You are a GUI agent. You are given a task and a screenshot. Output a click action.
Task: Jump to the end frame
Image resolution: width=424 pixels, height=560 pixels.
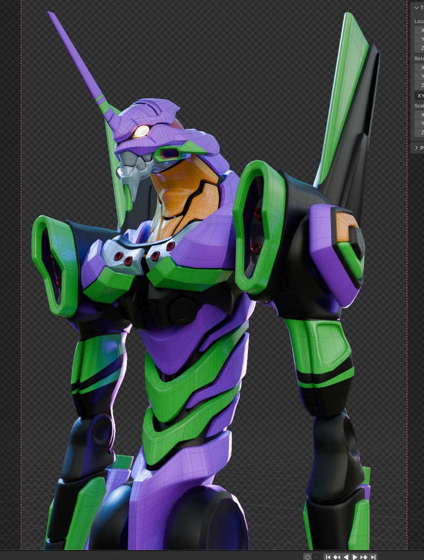point(373,557)
